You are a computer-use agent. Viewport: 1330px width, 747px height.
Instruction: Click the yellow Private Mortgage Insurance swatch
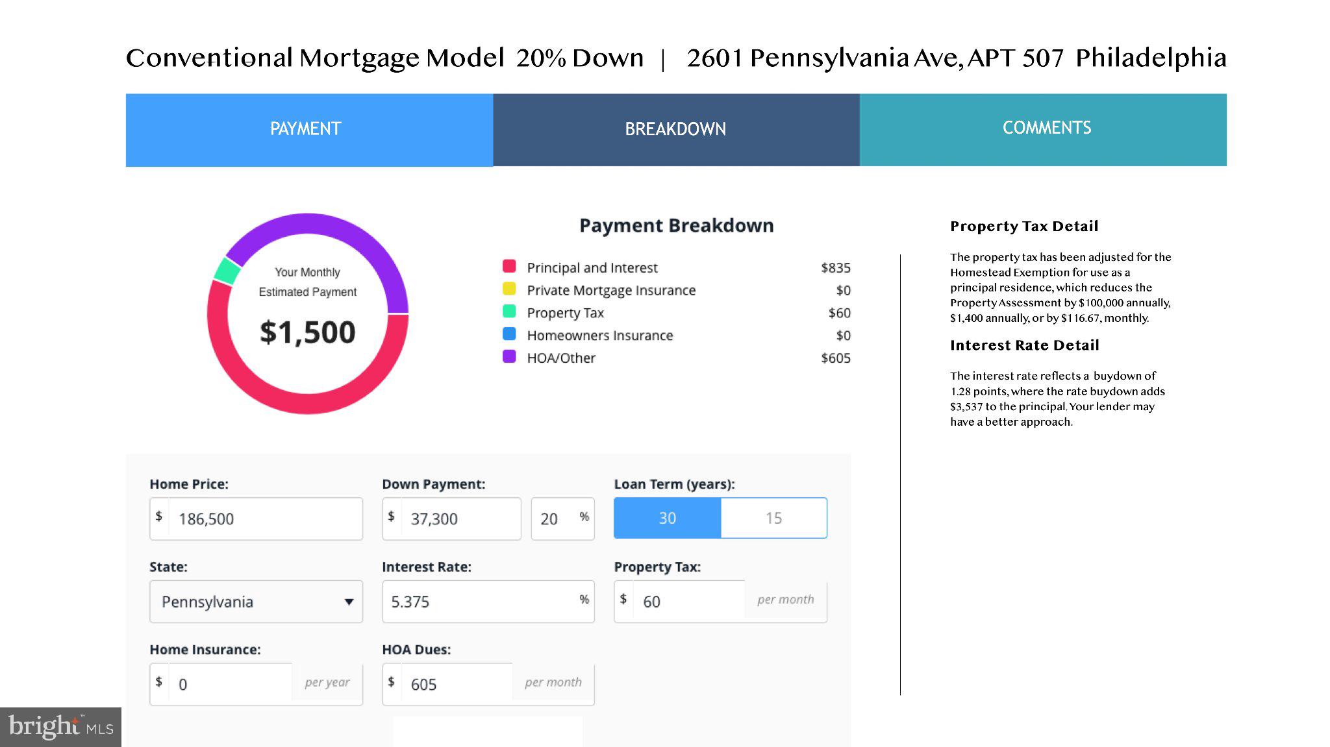tap(509, 289)
